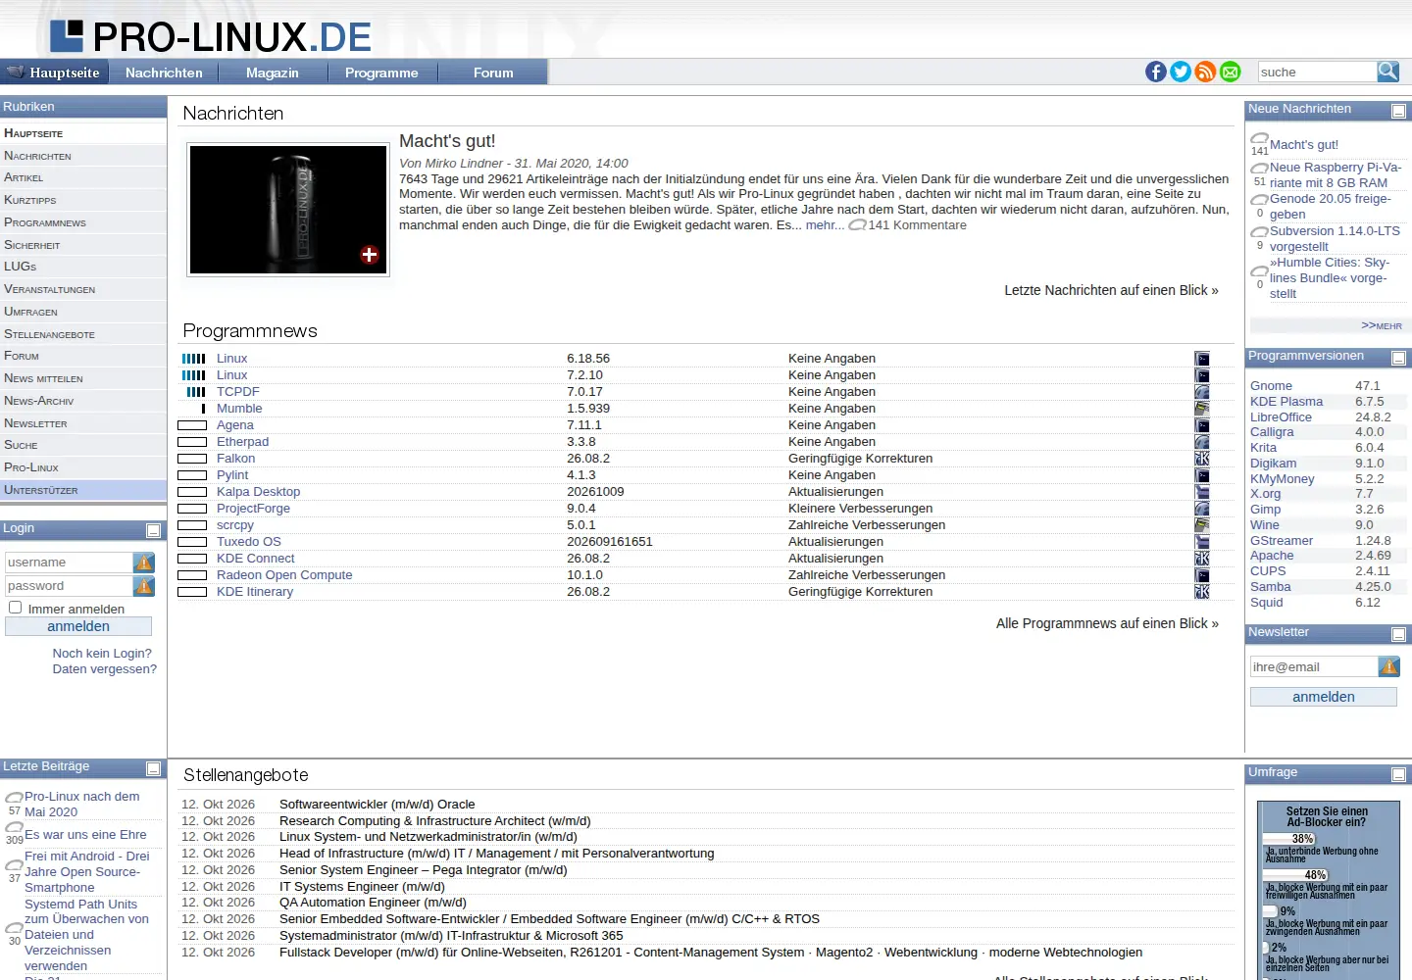Open the category icon in KDE Itinerary row
This screenshot has height=980, width=1412.
(1202, 592)
